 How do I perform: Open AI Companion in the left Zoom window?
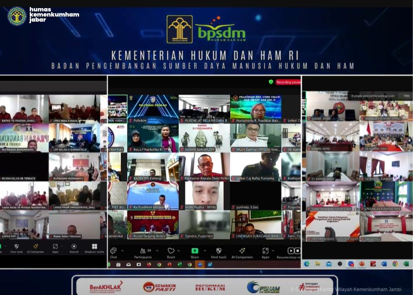coord(35,248)
